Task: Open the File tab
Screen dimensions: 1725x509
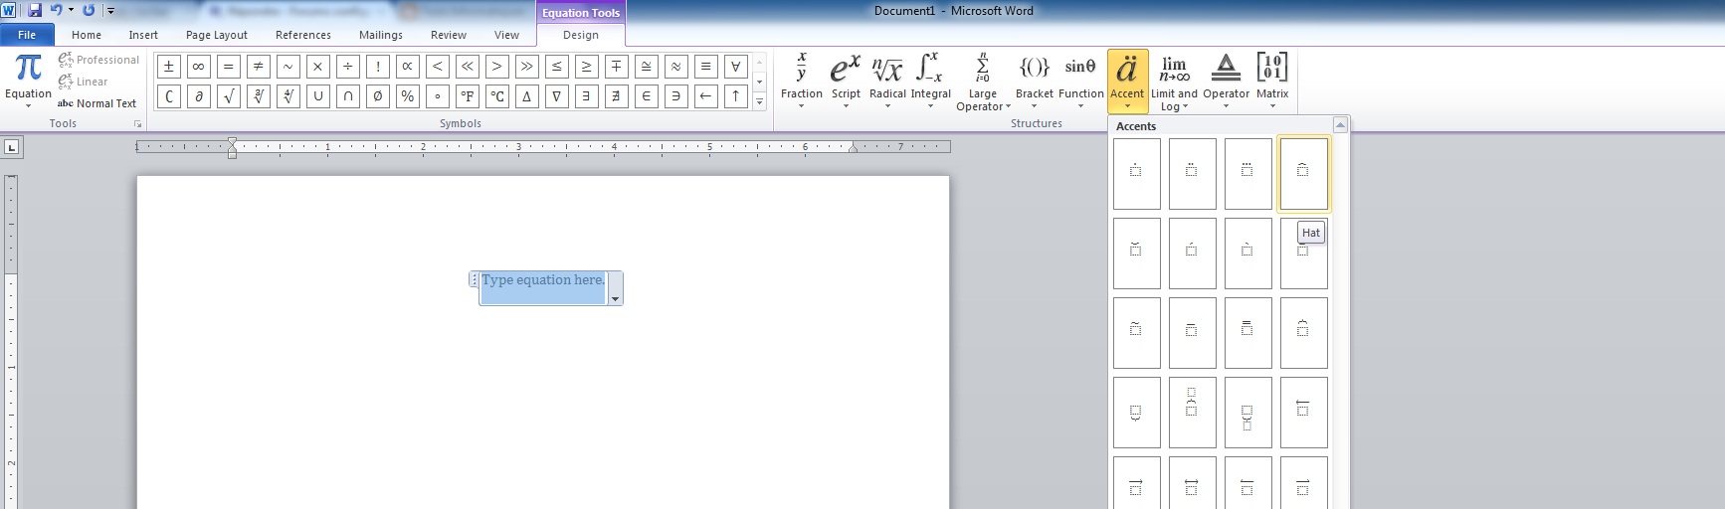Action: click(x=27, y=35)
